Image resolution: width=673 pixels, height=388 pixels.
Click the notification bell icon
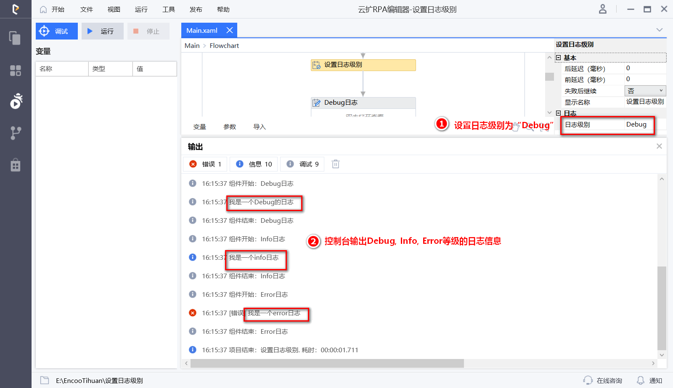[641, 380]
